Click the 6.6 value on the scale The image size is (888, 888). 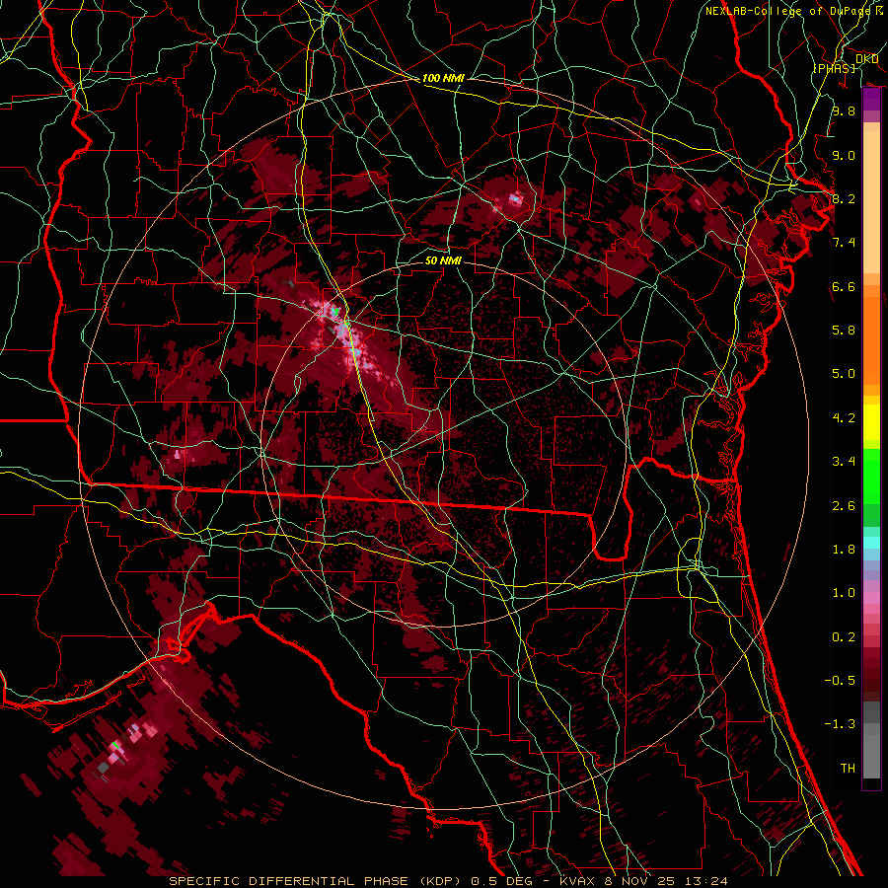click(x=844, y=286)
